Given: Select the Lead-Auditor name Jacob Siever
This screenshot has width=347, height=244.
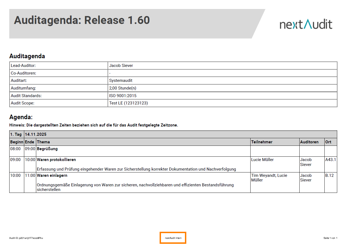Looking at the screenshot, I should coord(121,66).
